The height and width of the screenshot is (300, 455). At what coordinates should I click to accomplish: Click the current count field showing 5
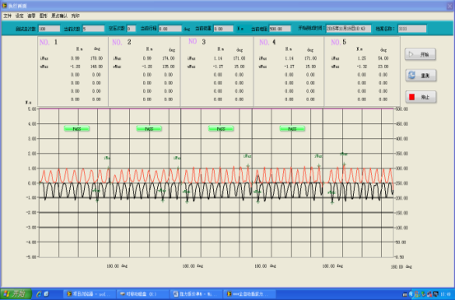(x=94, y=29)
